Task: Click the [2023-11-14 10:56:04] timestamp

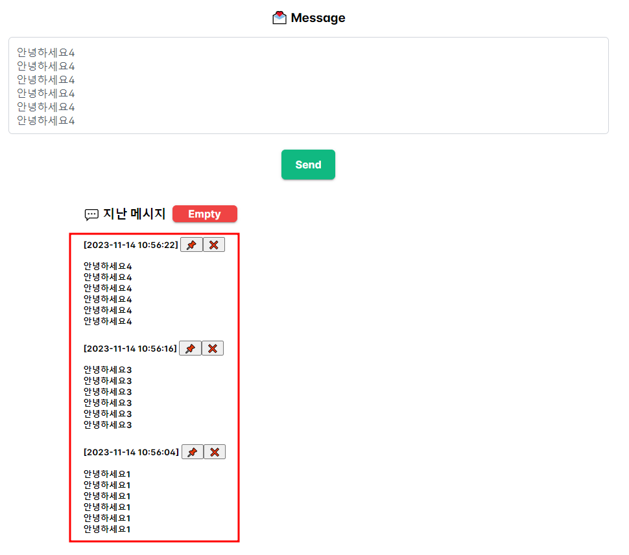Action: tap(131, 453)
